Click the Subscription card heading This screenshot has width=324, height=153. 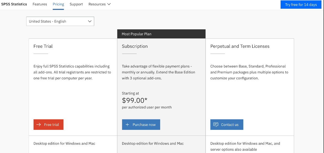(135, 46)
